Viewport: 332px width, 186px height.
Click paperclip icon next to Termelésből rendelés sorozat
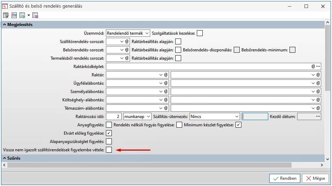(127, 58)
